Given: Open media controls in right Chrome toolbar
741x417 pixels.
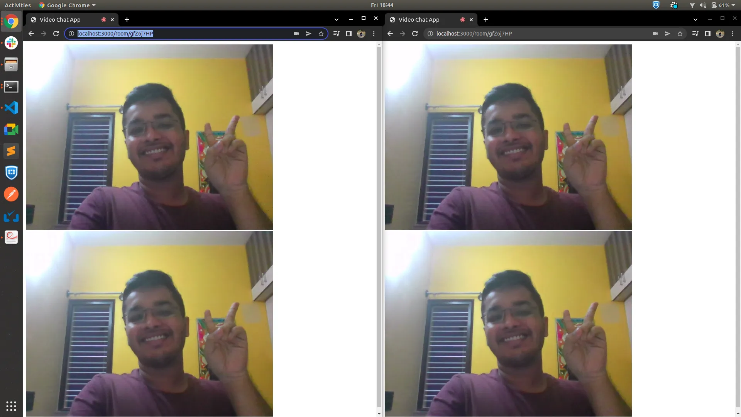Looking at the screenshot, I should (x=695, y=34).
